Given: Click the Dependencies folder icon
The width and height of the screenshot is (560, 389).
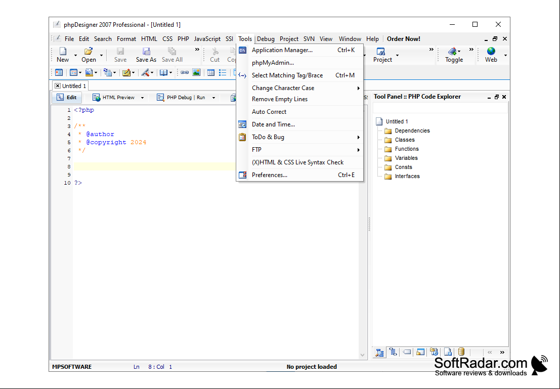Looking at the screenshot, I should pos(388,131).
